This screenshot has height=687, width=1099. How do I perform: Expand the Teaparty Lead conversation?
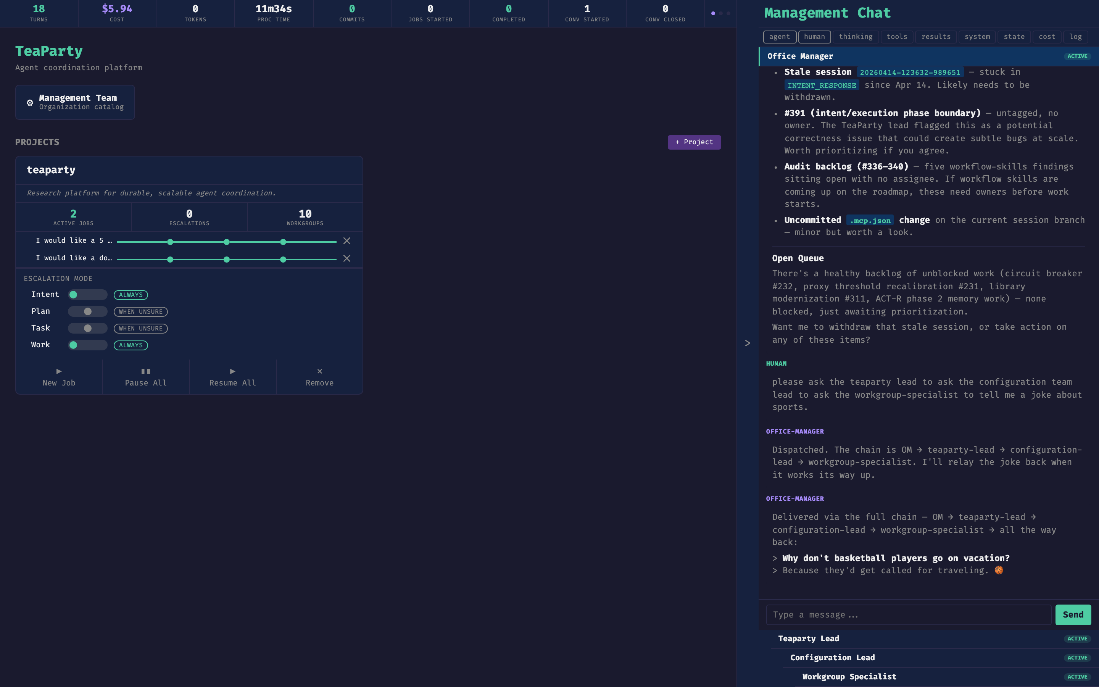pos(935,639)
